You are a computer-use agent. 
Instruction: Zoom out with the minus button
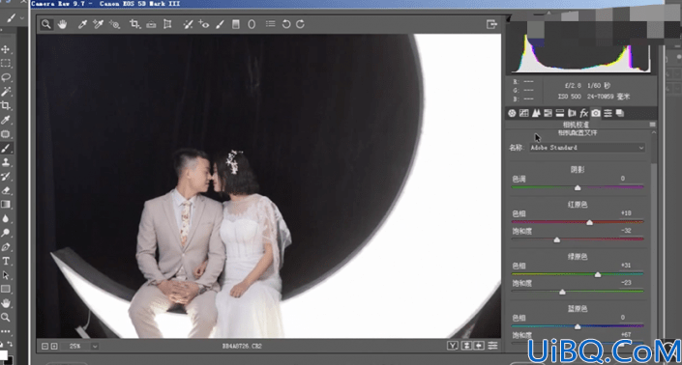click(x=44, y=347)
